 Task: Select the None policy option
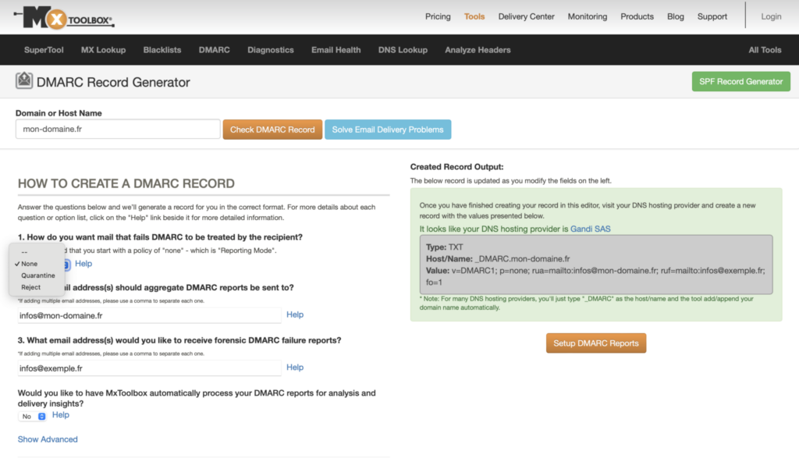click(36, 264)
